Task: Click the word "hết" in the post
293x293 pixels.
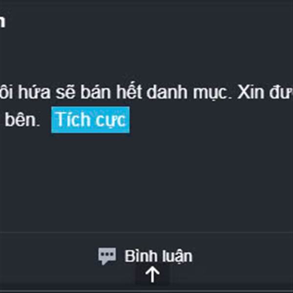Action: pyautogui.click(x=128, y=92)
